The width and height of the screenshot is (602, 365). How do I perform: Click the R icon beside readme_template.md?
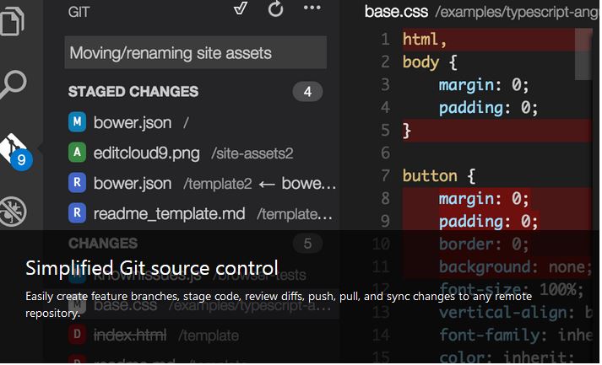77,212
